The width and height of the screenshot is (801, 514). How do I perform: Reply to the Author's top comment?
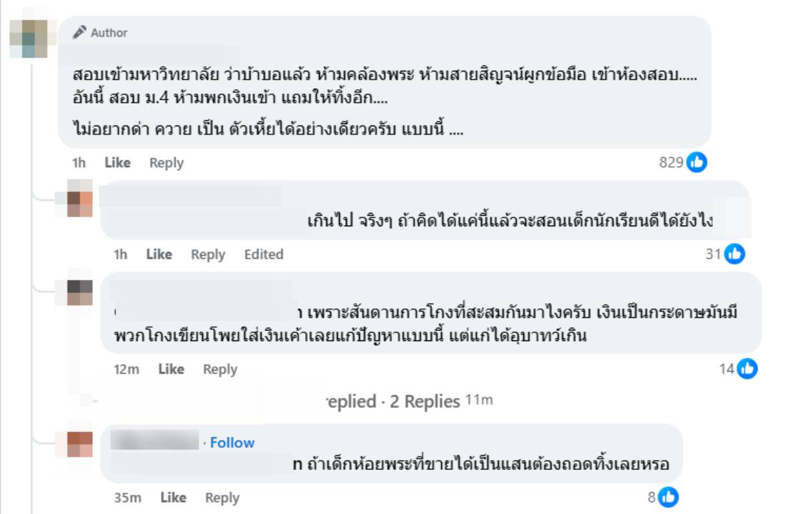pyautogui.click(x=165, y=162)
